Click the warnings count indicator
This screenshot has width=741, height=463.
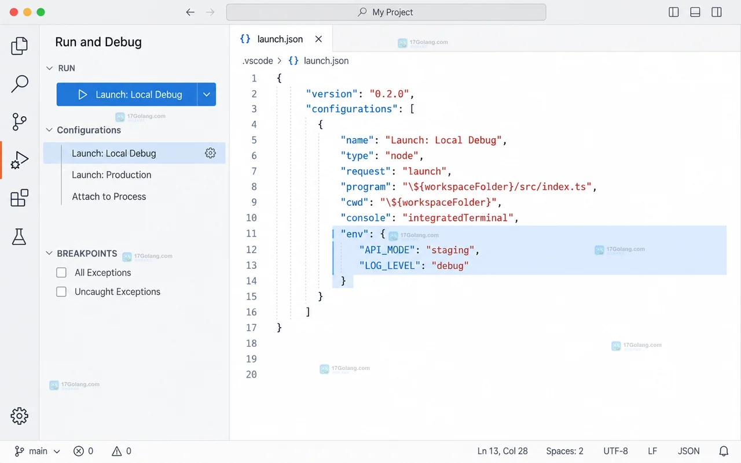pyautogui.click(x=122, y=451)
